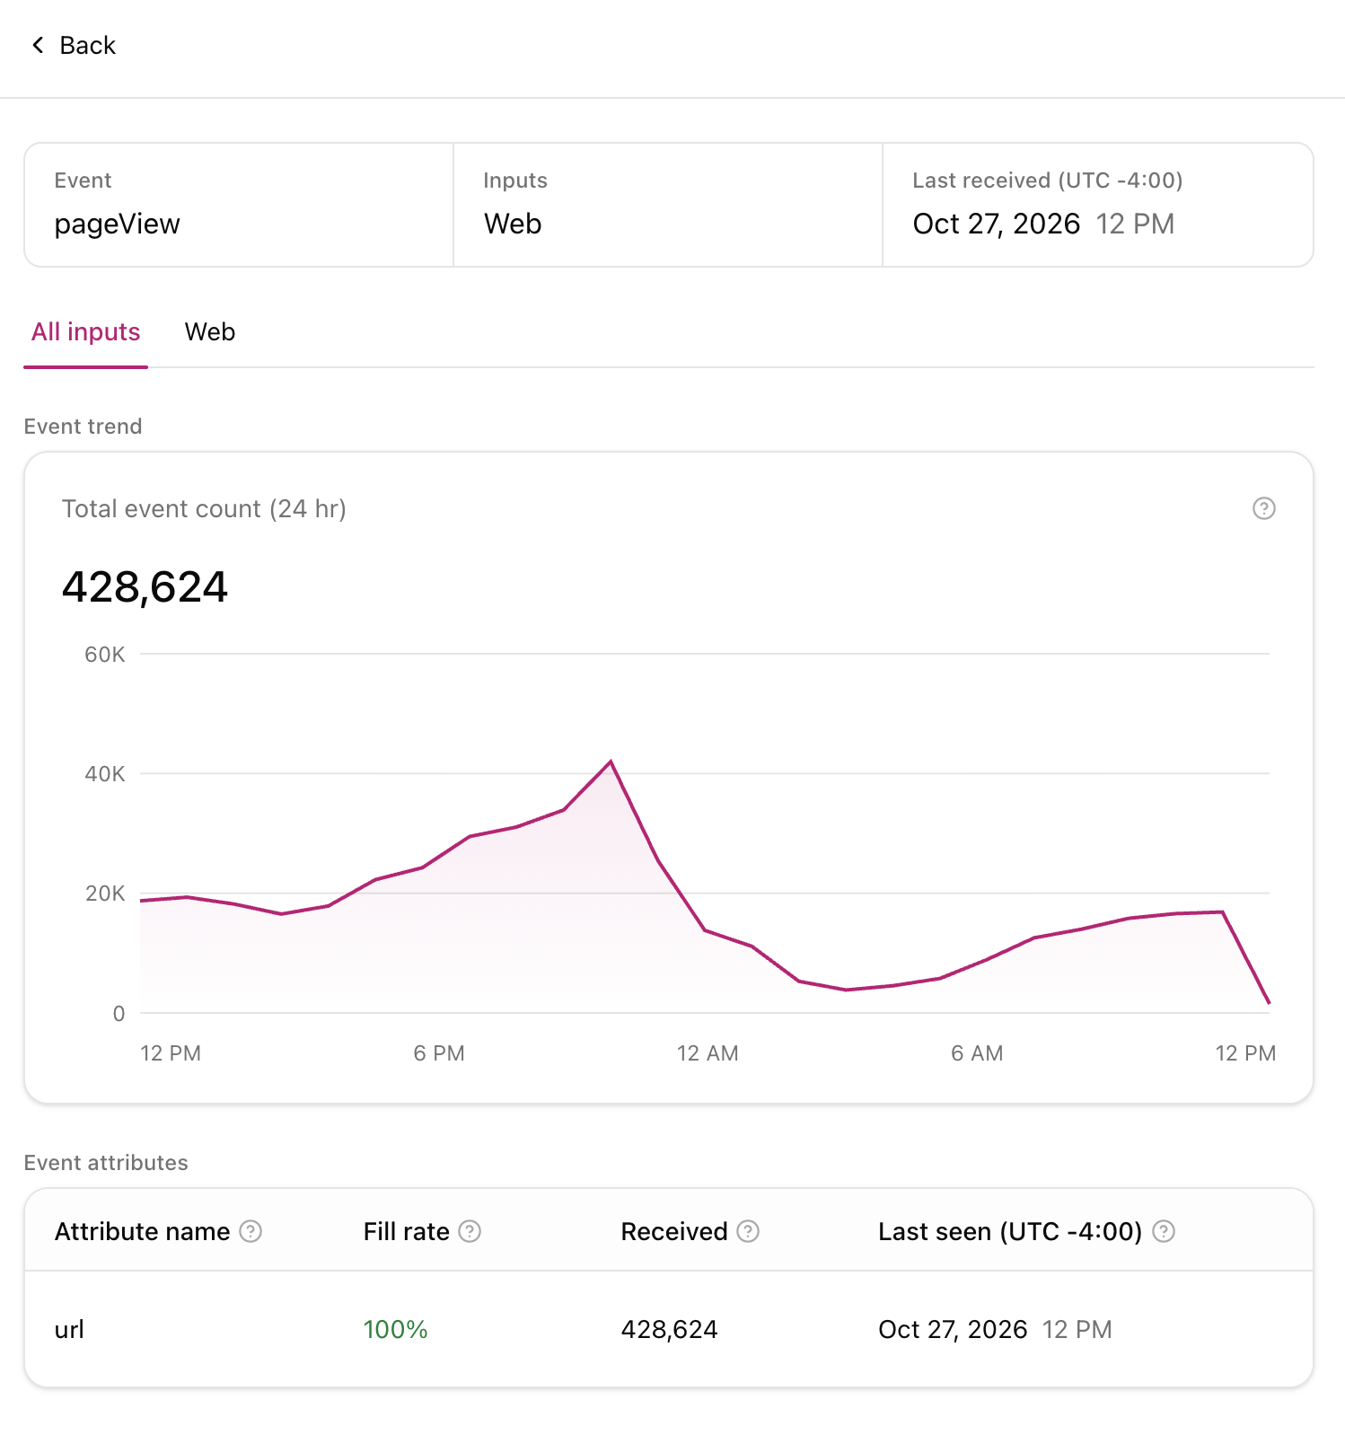Click the 12 AM label on chart axis

point(708,1053)
